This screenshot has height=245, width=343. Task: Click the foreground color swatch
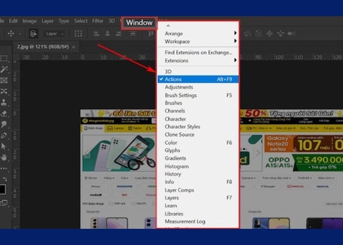point(2,189)
